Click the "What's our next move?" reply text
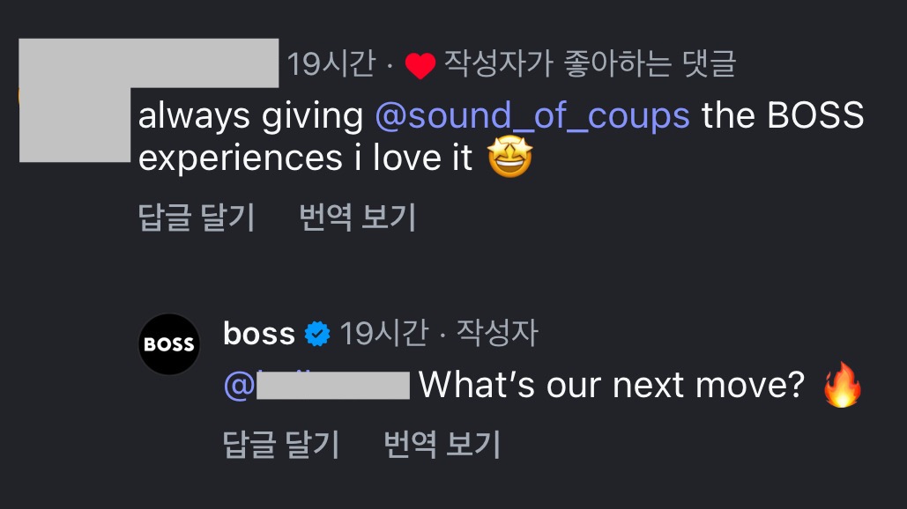Viewport: 907px width, 509px height. point(612,386)
